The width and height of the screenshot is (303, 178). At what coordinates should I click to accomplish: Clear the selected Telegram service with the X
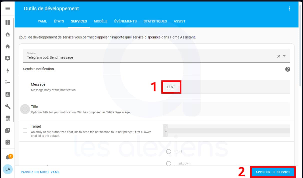coord(278,56)
